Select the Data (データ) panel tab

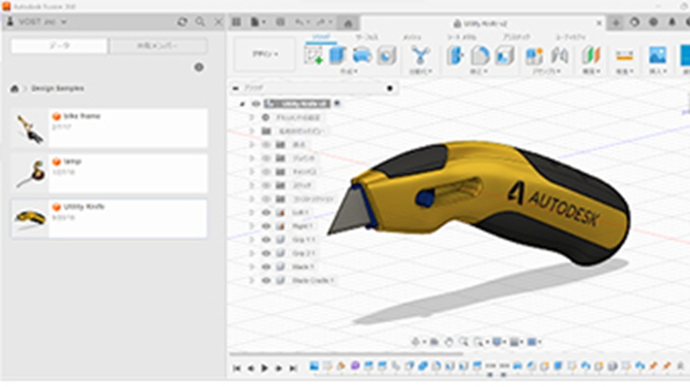coord(59,46)
